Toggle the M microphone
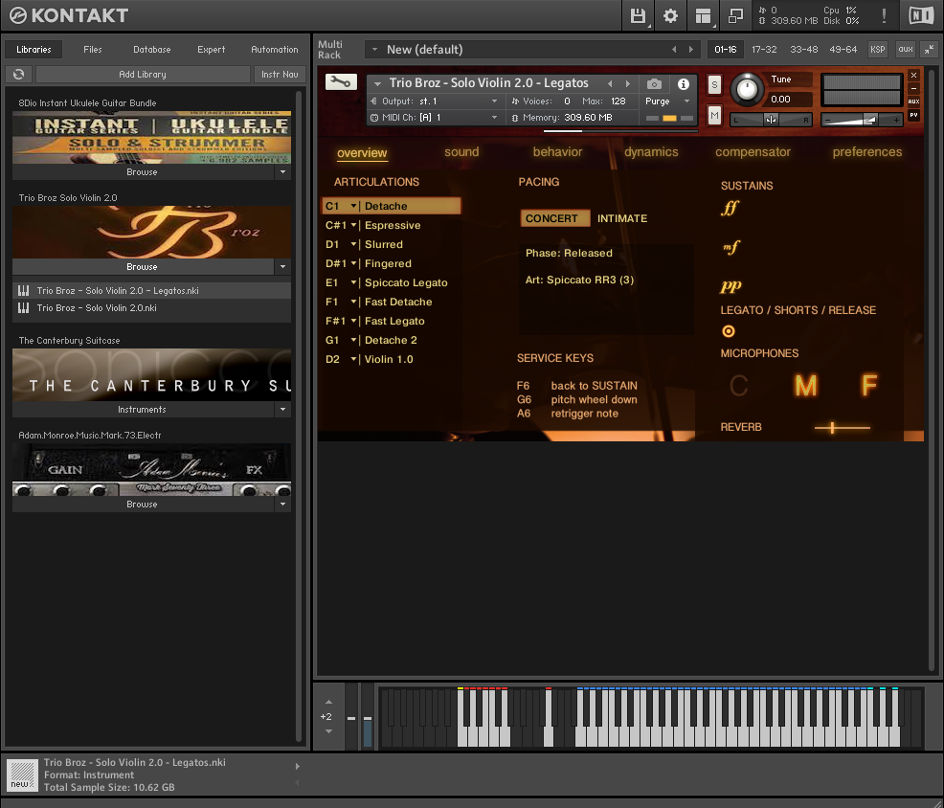This screenshot has width=944, height=808. tap(805, 386)
